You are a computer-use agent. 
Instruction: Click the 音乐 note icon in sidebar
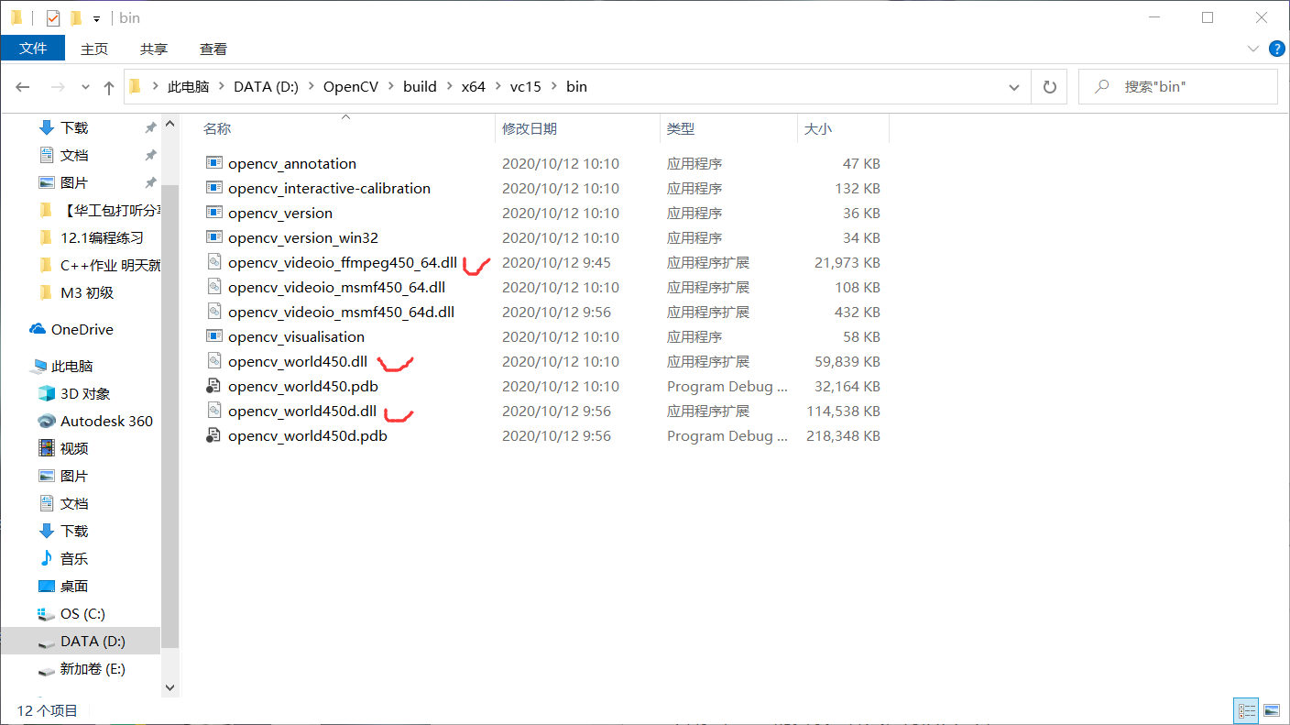tap(47, 558)
